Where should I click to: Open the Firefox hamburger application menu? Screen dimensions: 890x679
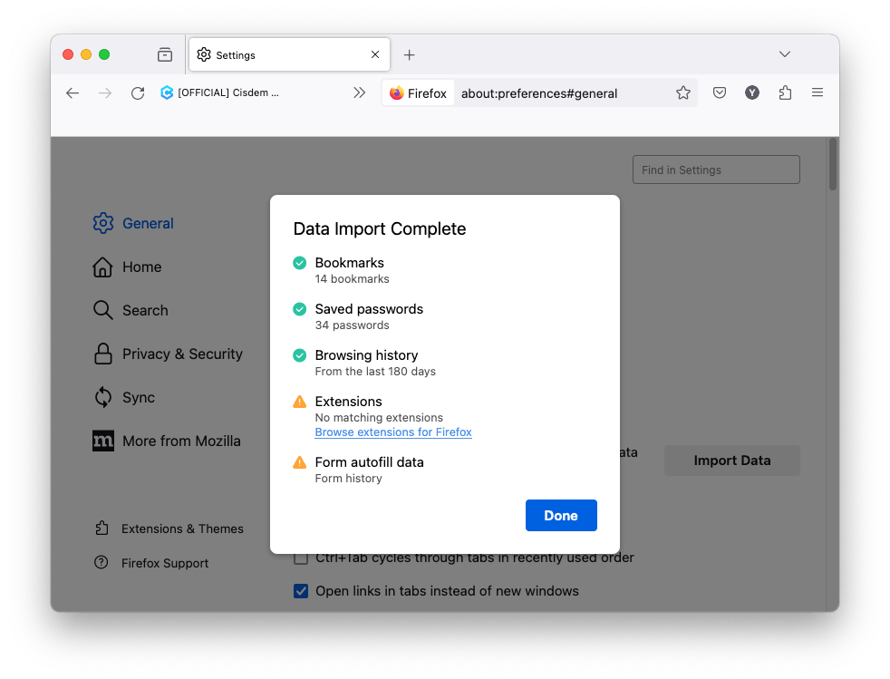[817, 92]
